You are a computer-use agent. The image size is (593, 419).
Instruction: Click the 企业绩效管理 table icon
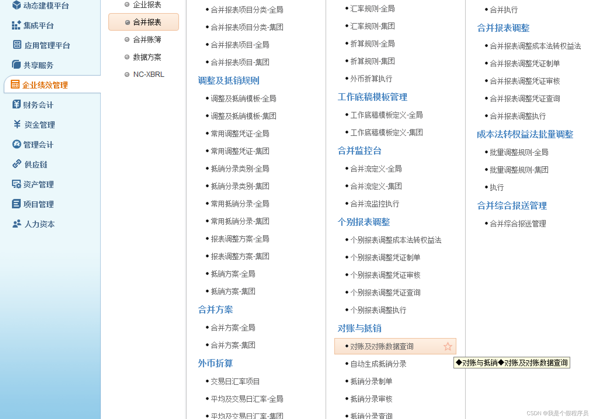tap(15, 84)
